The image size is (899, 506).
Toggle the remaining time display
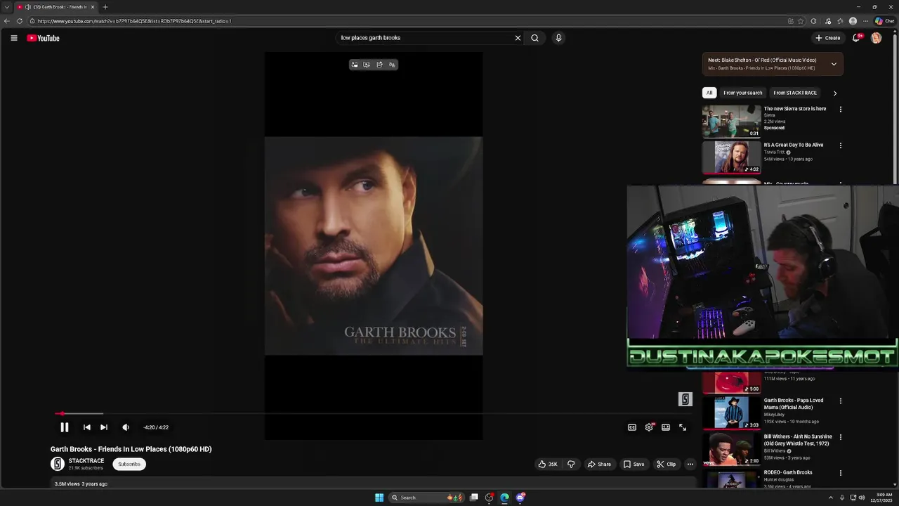click(156, 427)
